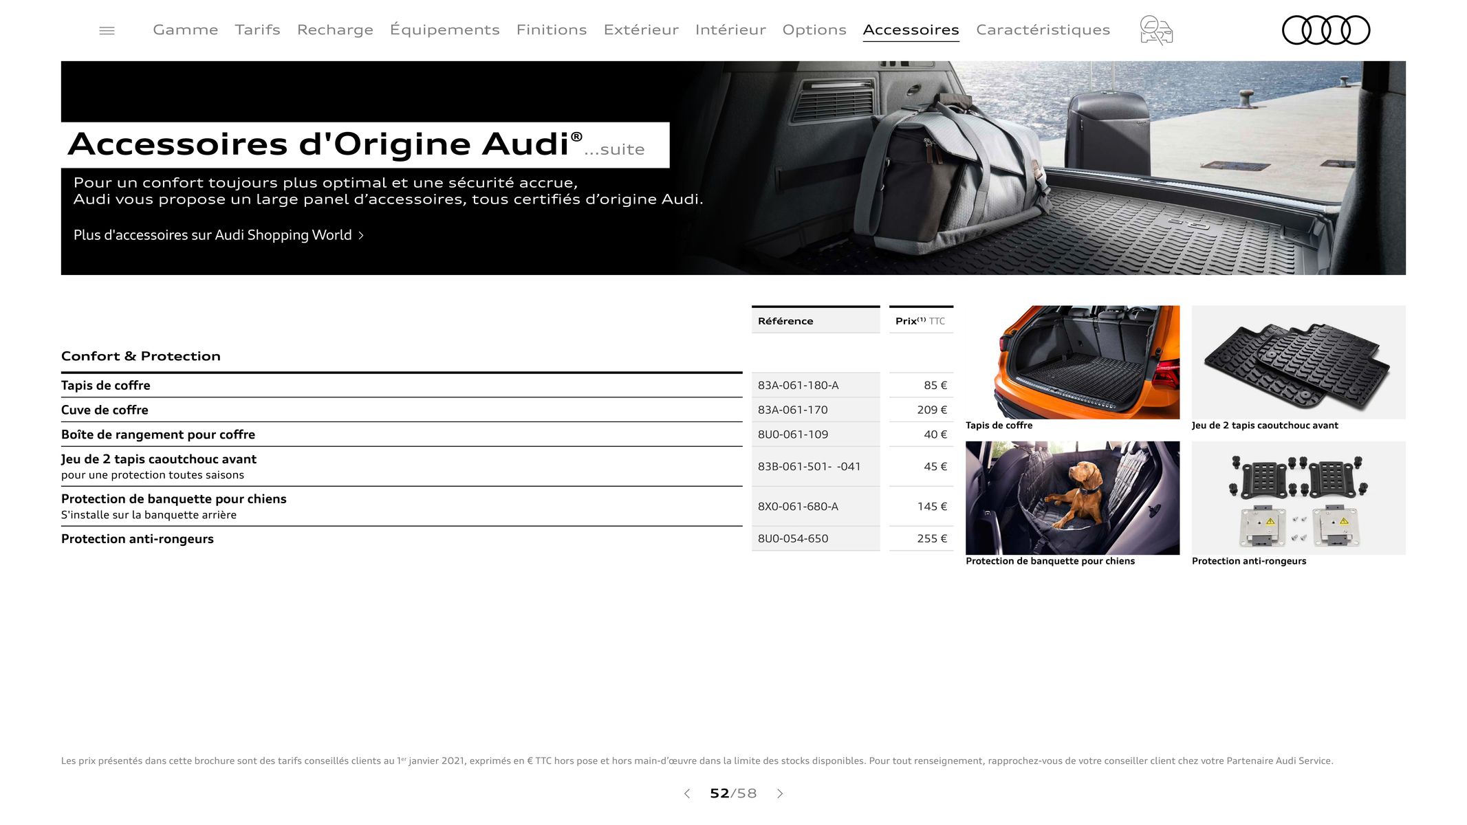Screen dimensions: 1467x825
Task: Go to Finitions tab
Action: click(x=552, y=30)
